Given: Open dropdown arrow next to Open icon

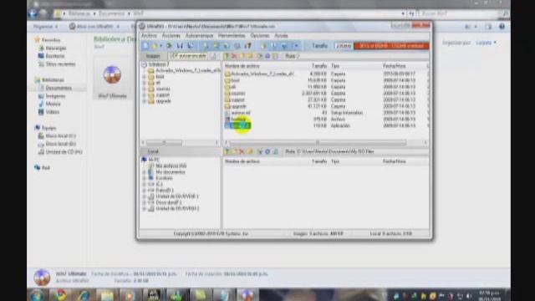Looking at the screenshot, I should (x=161, y=46).
